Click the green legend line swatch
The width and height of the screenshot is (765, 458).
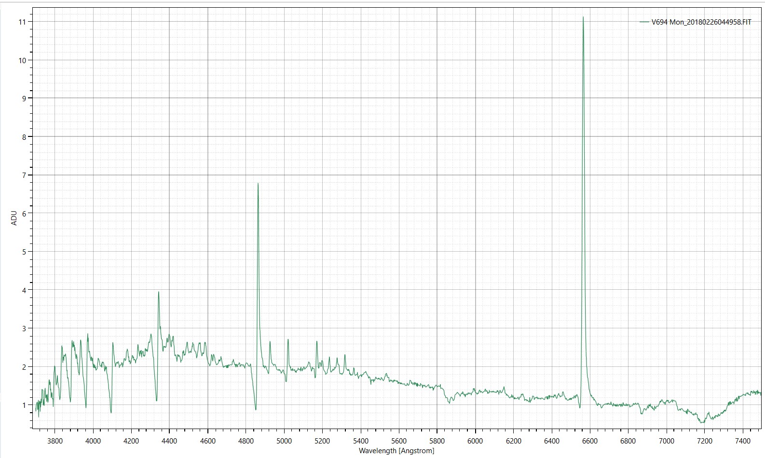tap(644, 22)
